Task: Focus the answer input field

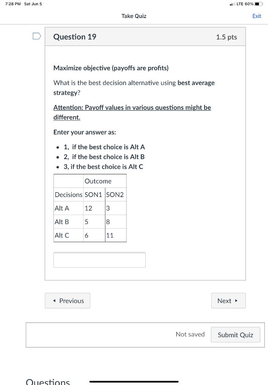Action: click(99, 260)
